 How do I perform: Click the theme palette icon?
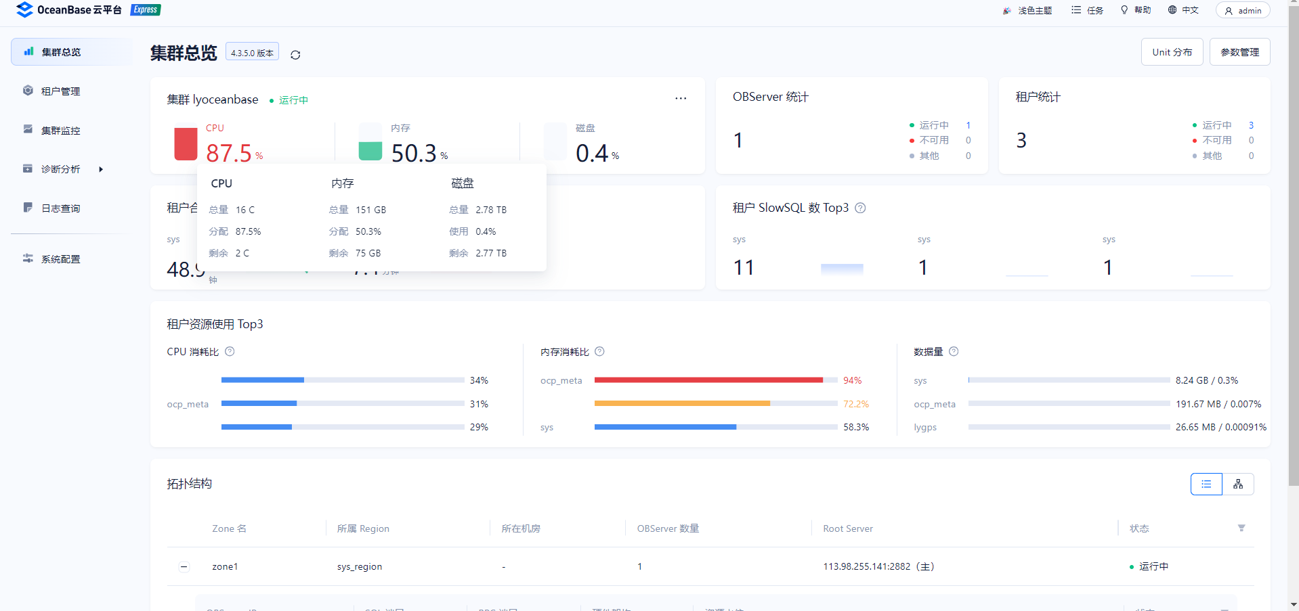coord(1007,10)
